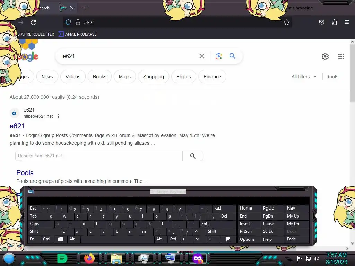355x266 pixels.
Task: Expand the All filters dropdown
Action: 304,77
